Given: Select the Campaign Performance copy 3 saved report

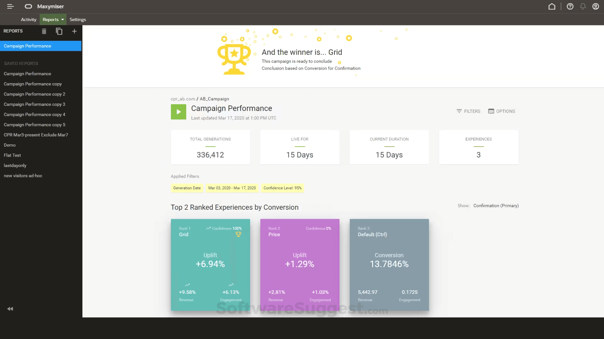Looking at the screenshot, I should point(35,104).
